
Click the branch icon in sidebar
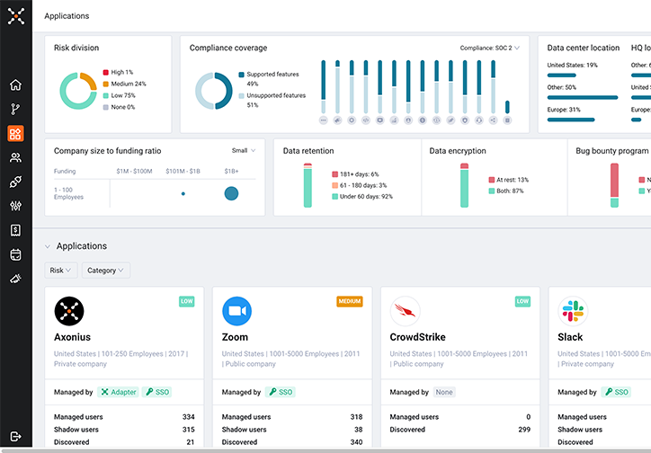(x=15, y=110)
